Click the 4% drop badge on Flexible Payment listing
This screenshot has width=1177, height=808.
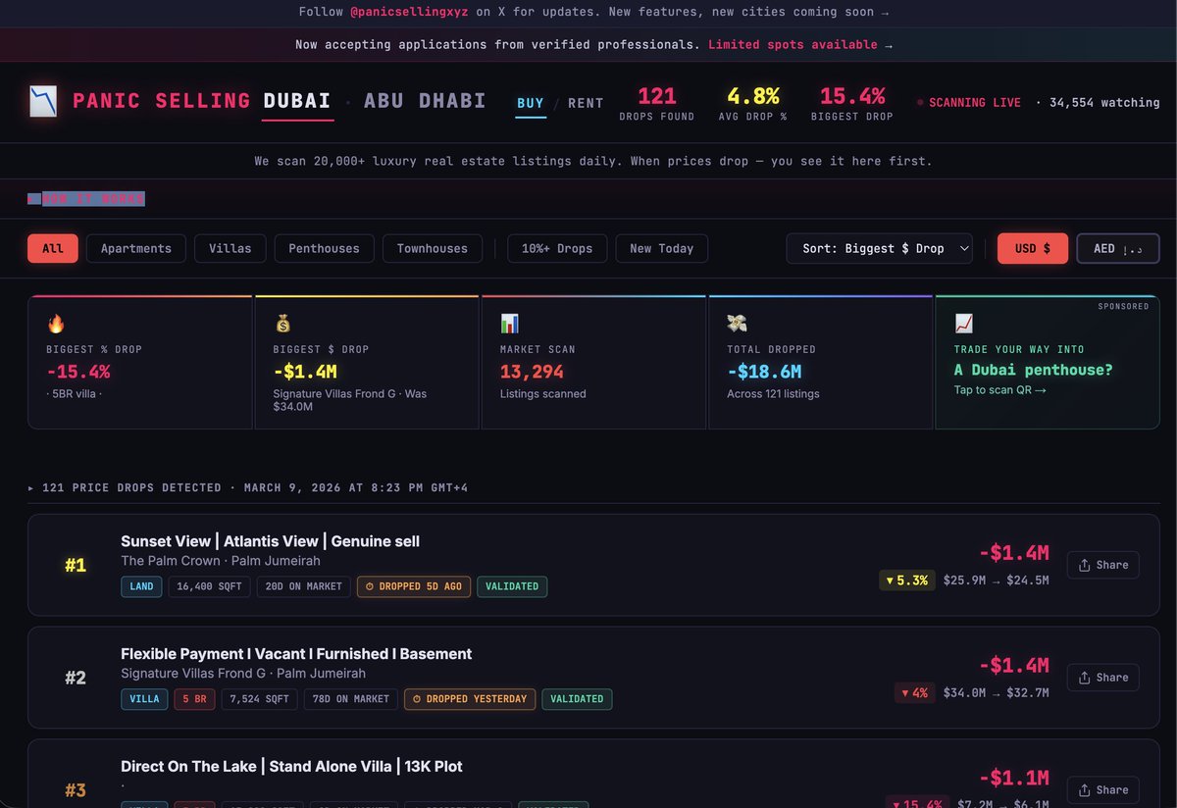coord(914,693)
